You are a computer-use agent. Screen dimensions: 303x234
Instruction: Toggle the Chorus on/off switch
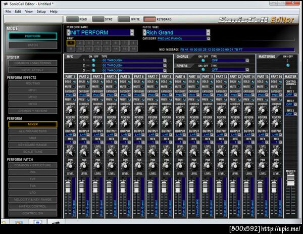tap(203, 60)
